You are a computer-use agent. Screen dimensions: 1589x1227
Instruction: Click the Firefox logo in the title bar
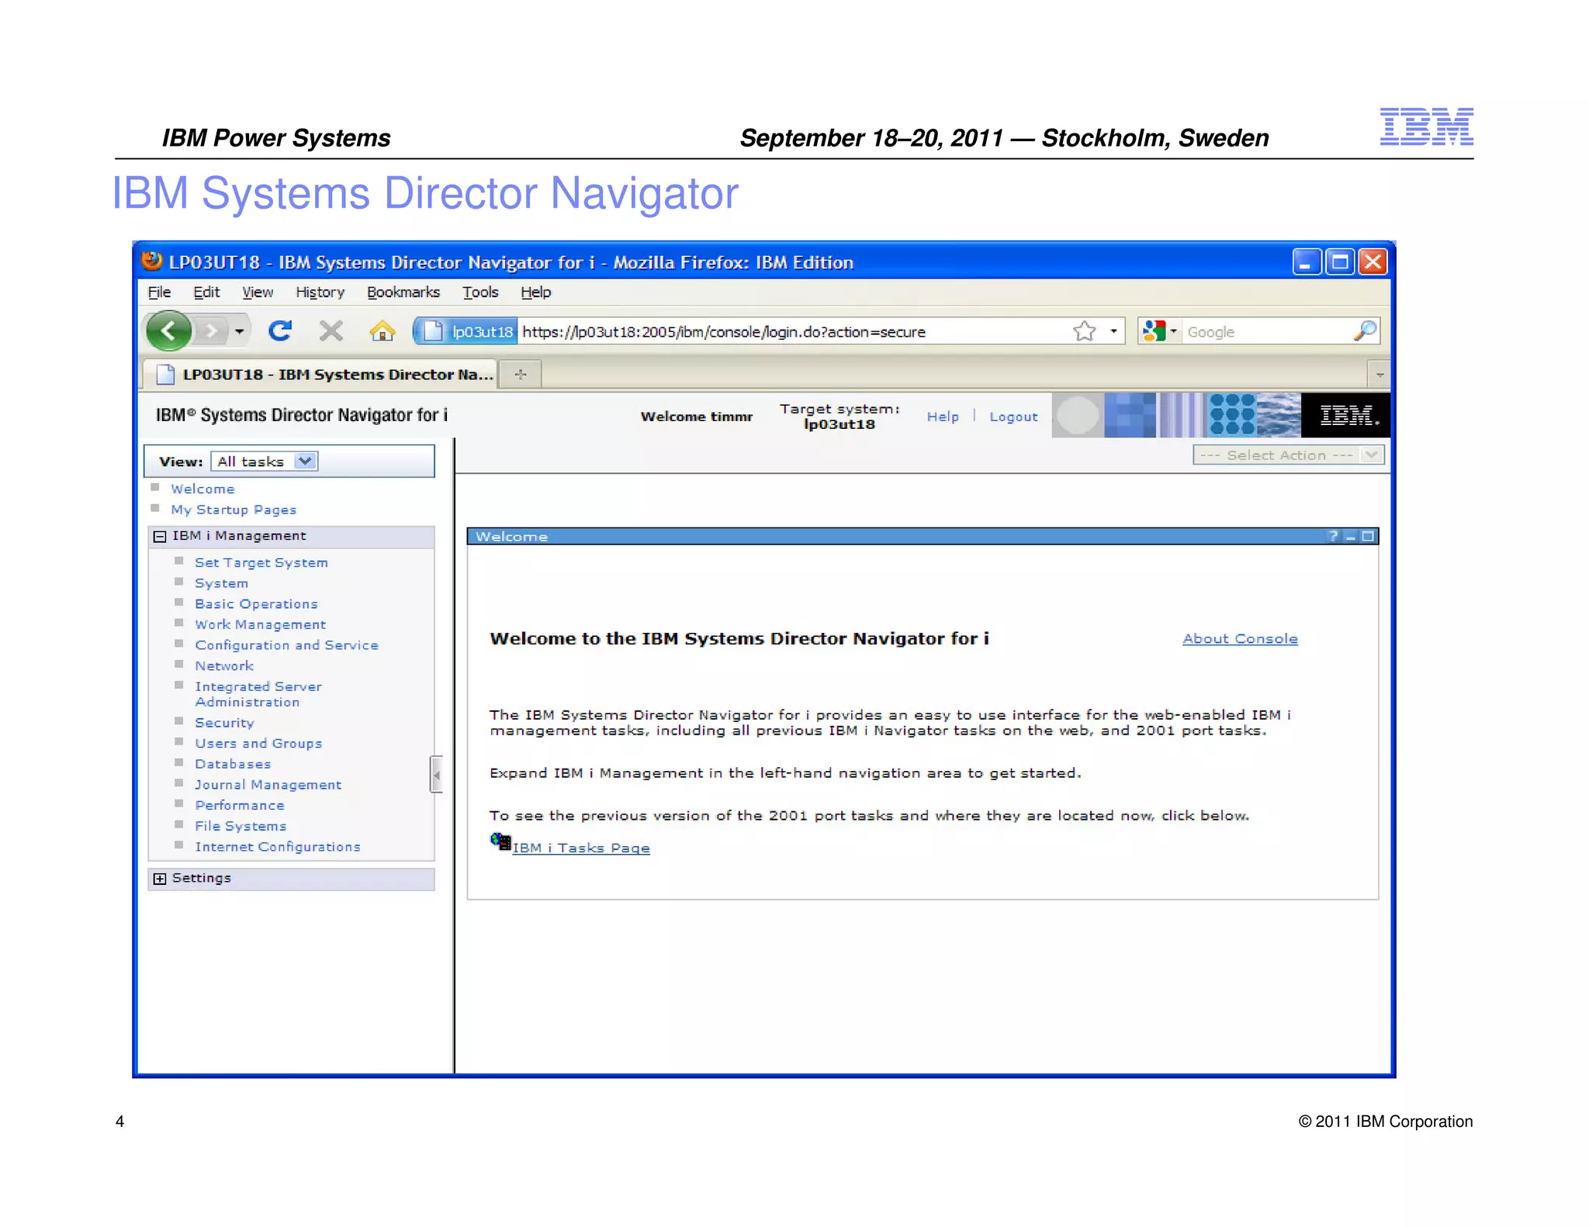point(152,261)
